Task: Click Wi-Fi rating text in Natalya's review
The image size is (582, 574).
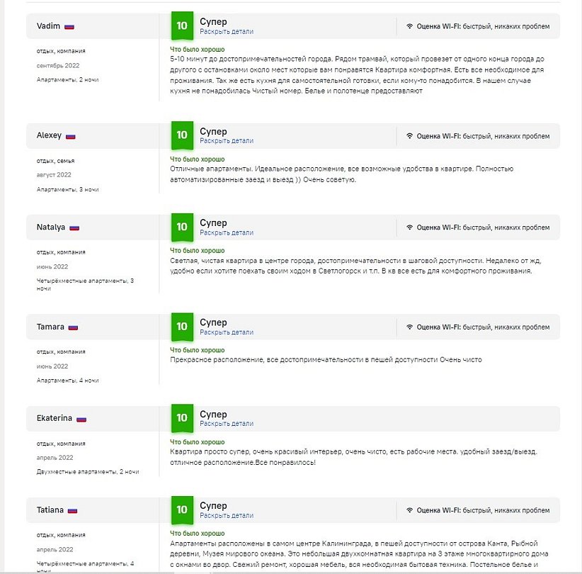Action: click(483, 227)
